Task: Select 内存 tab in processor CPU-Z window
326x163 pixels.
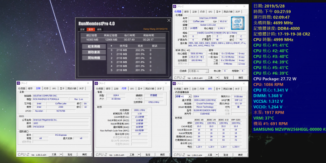Action: (202, 12)
